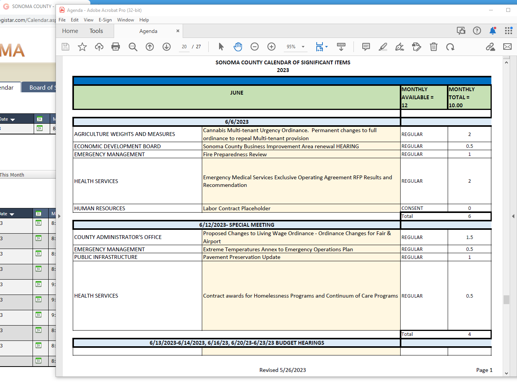Viewport: 517px width, 388px height.
Task: Close the Agenda document tab
Action: (x=178, y=31)
